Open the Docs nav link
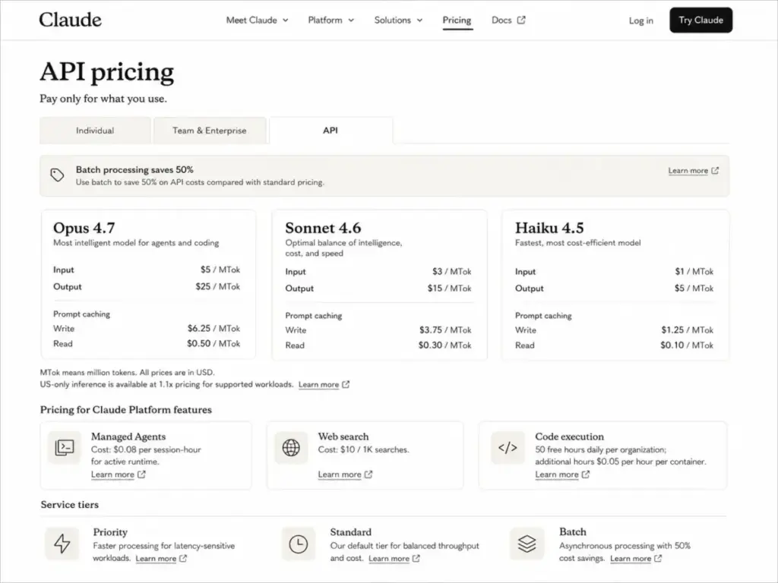This screenshot has height=583, width=778. [508, 20]
